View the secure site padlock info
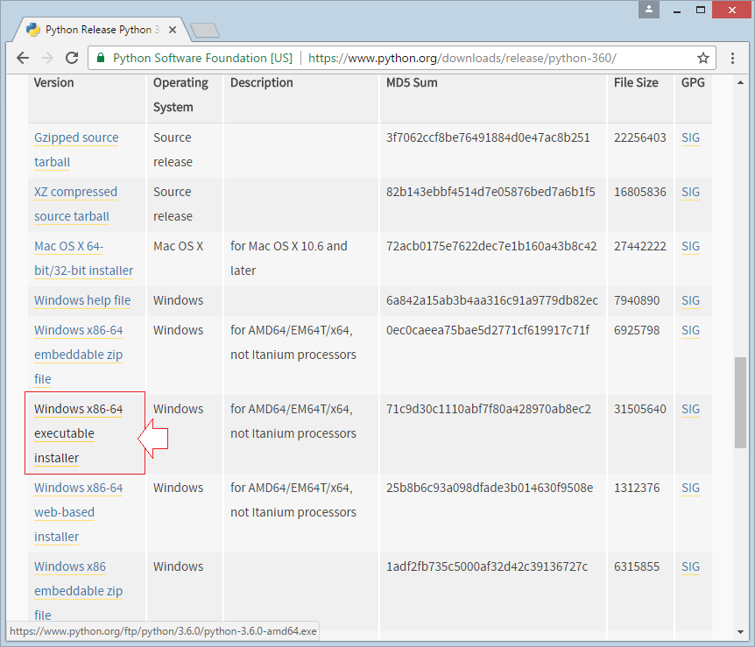This screenshot has width=755, height=647. click(101, 59)
